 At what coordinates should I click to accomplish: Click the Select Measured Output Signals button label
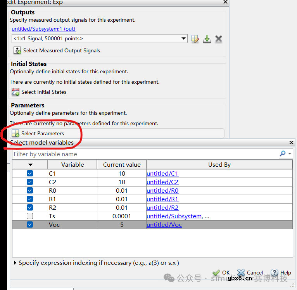[62, 50]
